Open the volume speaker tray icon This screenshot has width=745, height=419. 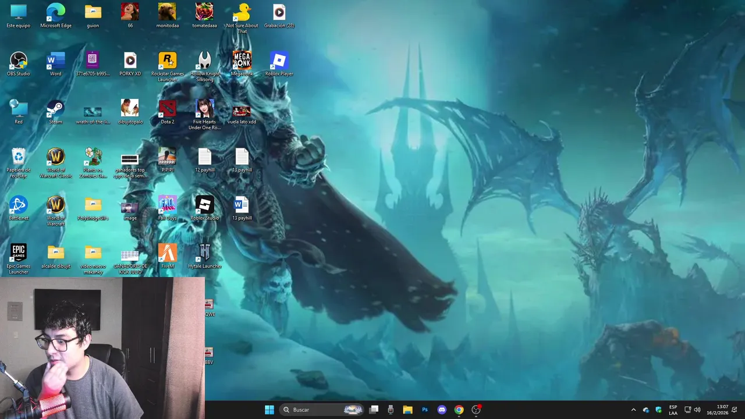pos(697,410)
